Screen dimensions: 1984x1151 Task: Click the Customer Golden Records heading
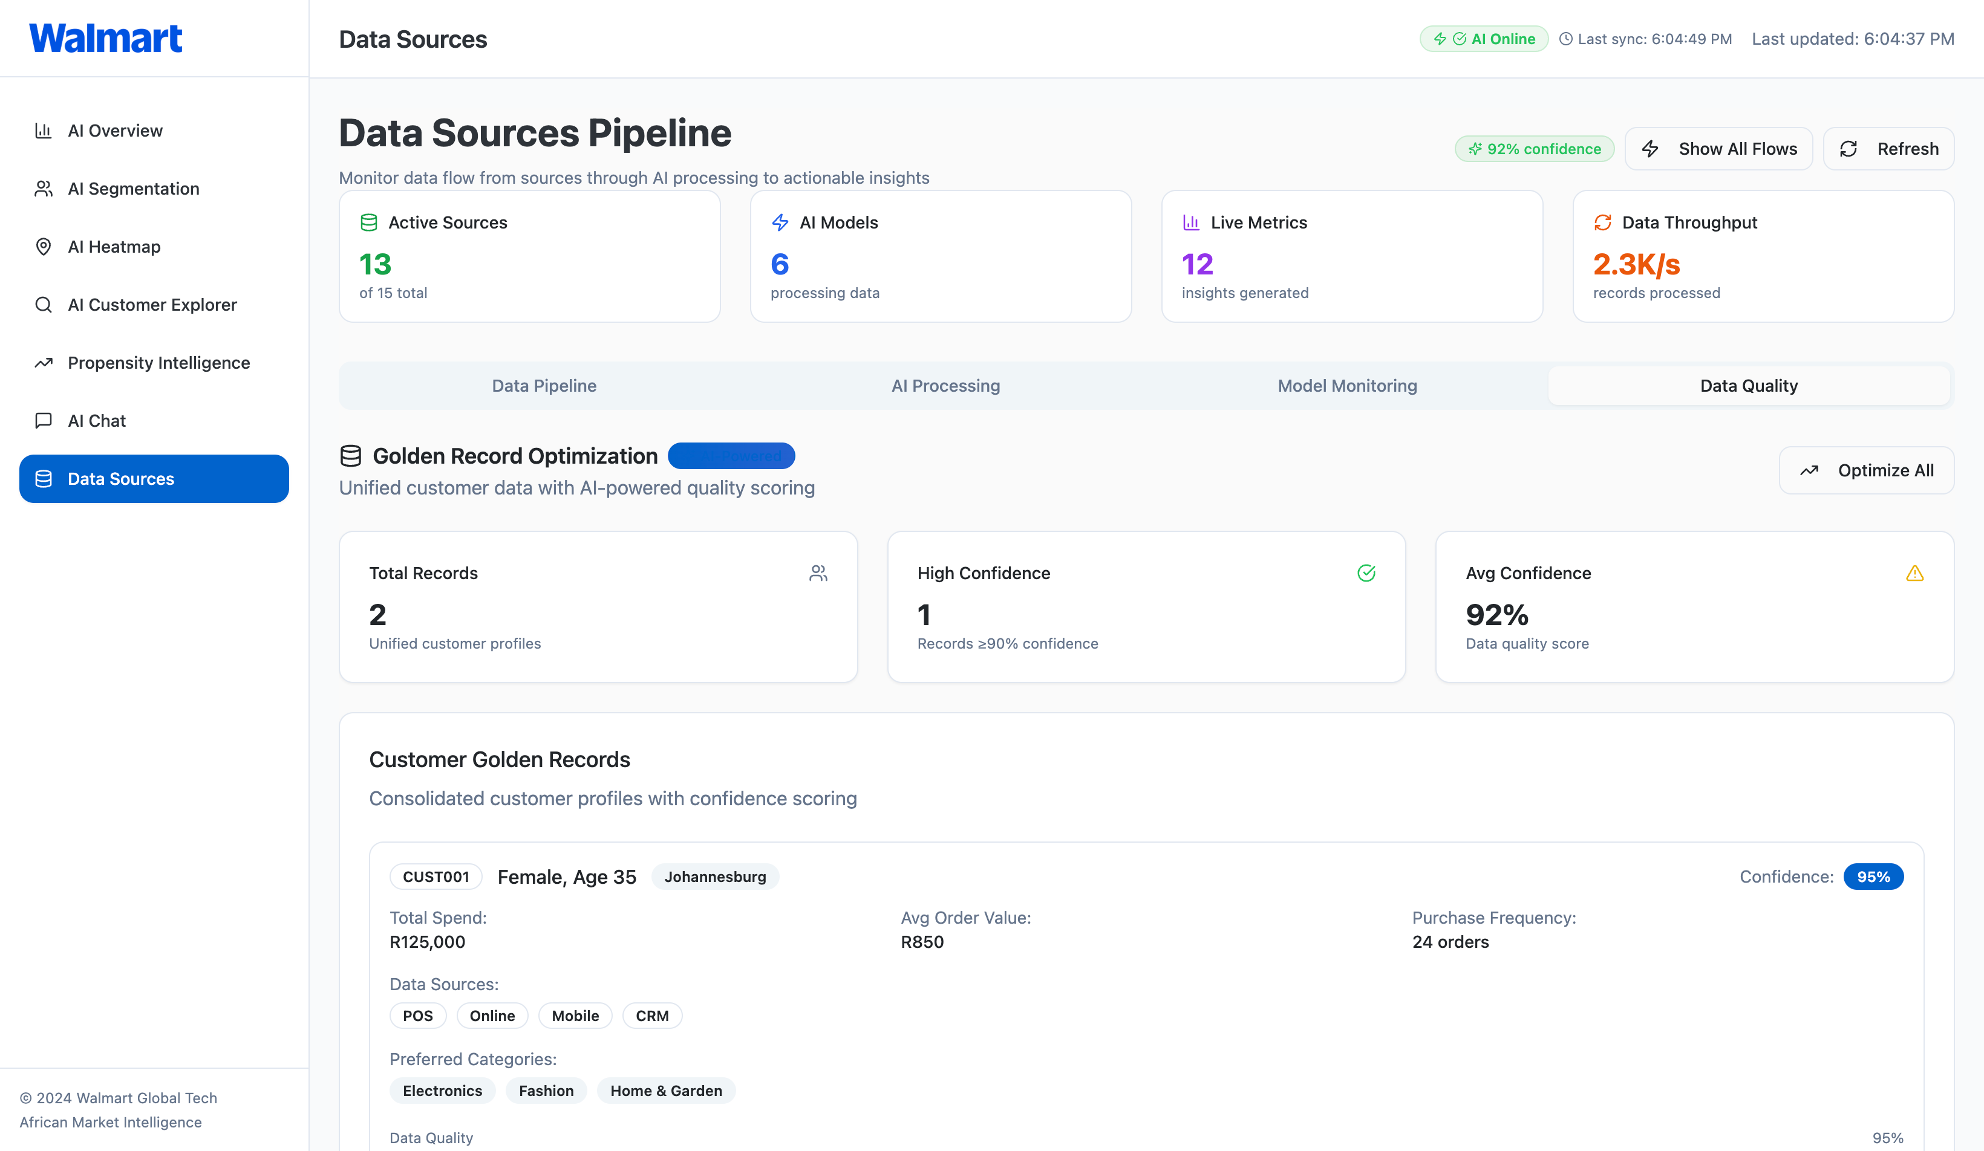[500, 759]
